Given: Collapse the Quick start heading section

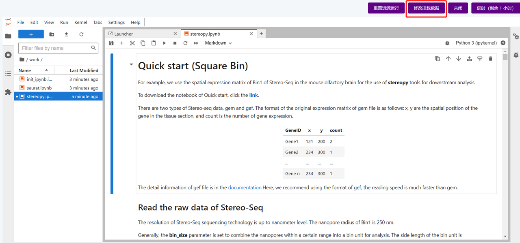Looking at the screenshot, I should [x=131, y=64].
